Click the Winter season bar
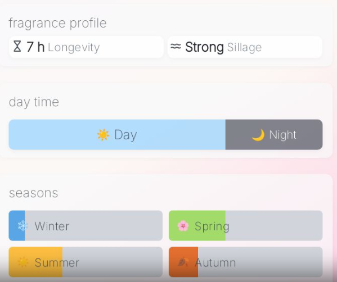 pos(86,226)
